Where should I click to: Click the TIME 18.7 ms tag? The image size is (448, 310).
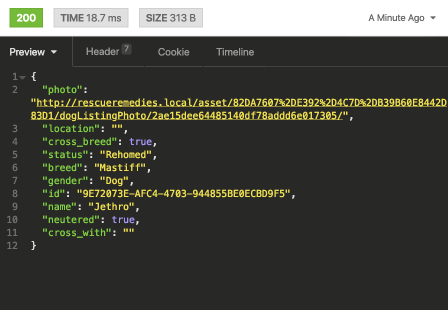tap(91, 18)
